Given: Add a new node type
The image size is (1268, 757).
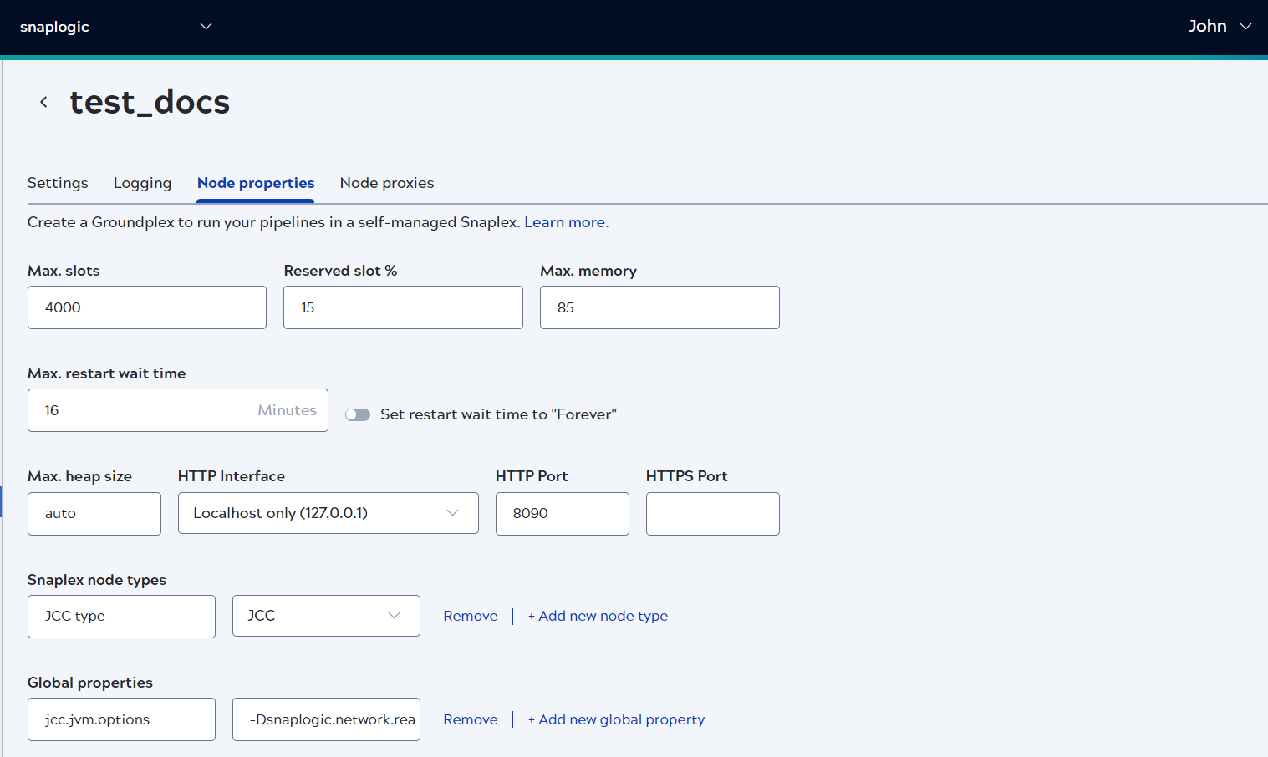Looking at the screenshot, I should click(x=598, y=616).
